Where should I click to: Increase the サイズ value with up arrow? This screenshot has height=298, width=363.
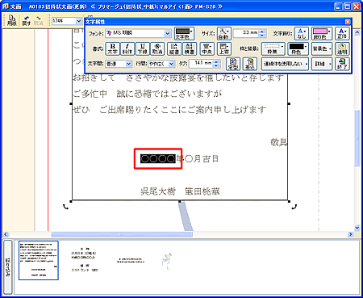click(263, 31)
